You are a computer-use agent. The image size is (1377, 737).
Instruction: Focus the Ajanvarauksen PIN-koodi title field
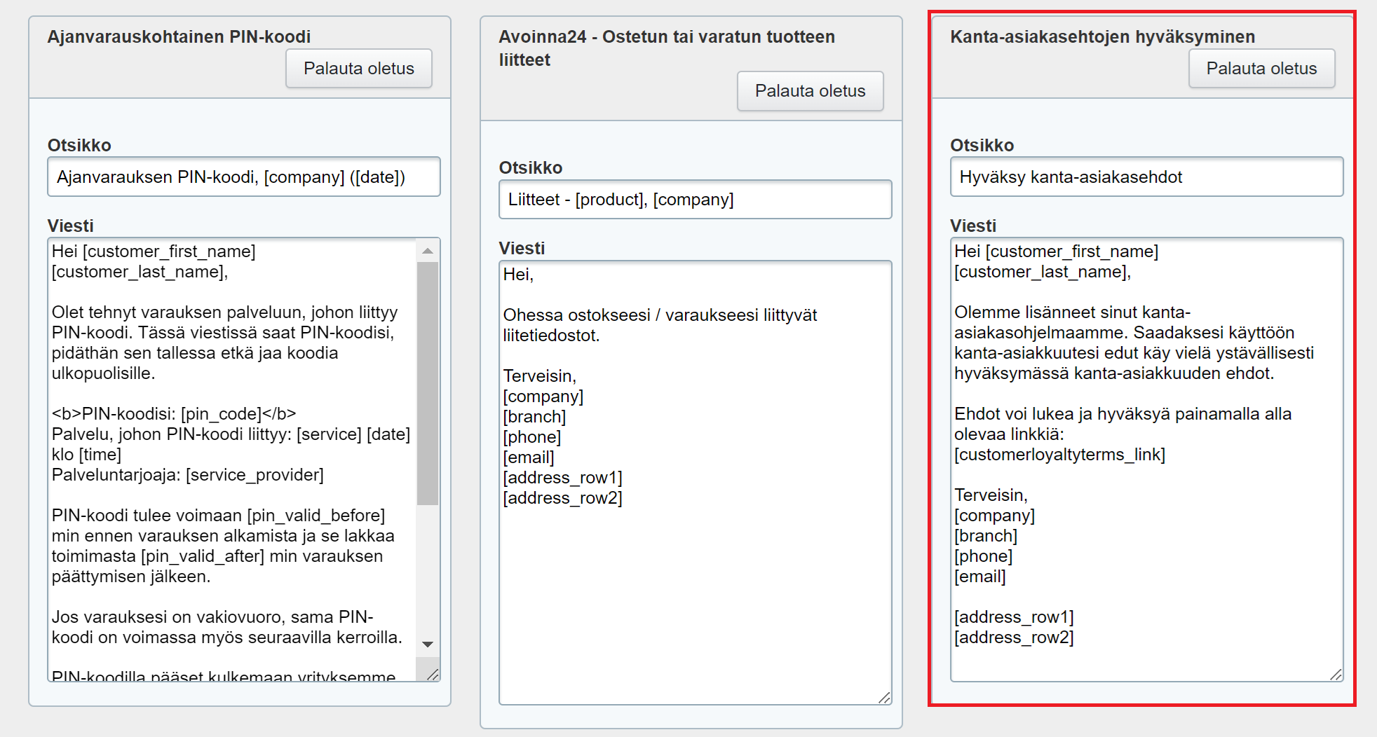(x=243, y=177)
